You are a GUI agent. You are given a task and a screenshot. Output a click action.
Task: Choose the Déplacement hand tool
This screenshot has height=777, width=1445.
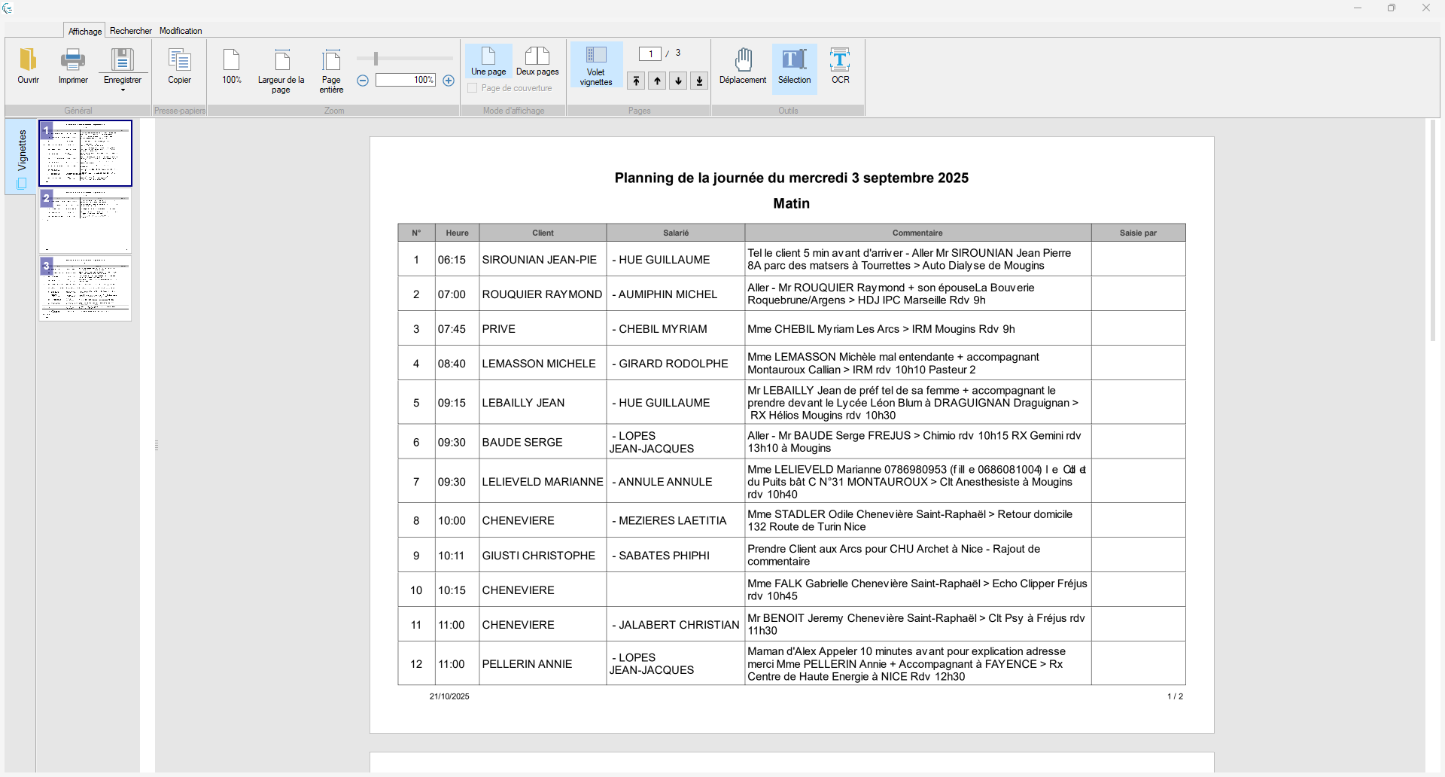743,61
